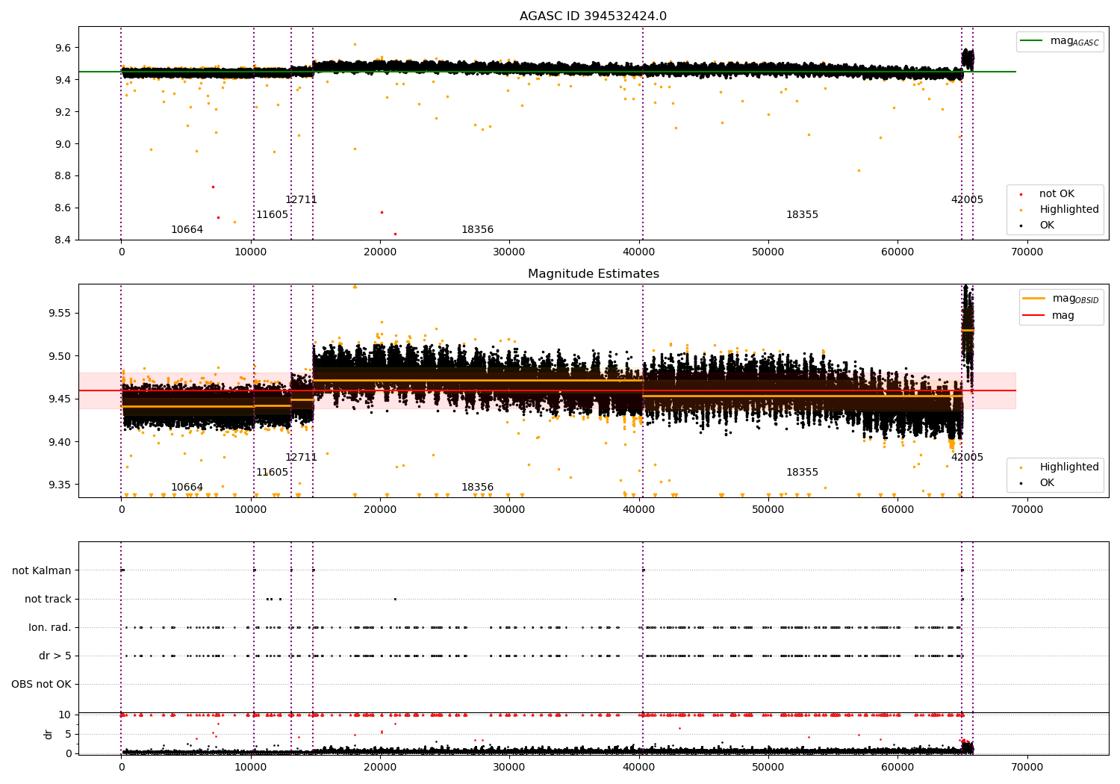Click the 'Magnitude Estimates' plot title
Screen dimensions: 1120x784
coord(593,274)
